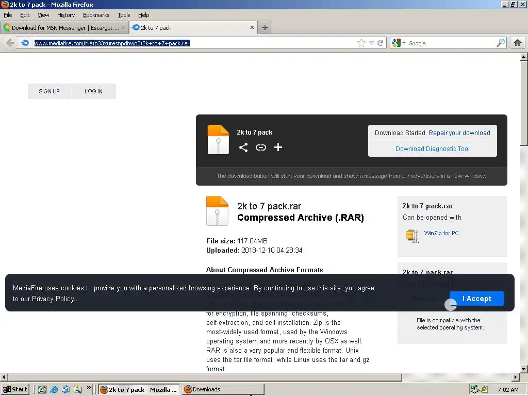Click the horizontal scrollbar thumb

(x=205, y=377)
